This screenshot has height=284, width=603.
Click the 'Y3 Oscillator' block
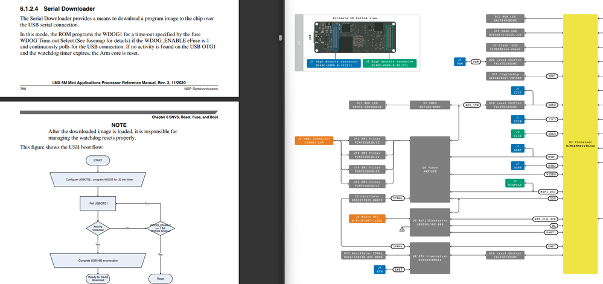pyautogui.click(x=367, y=198)
